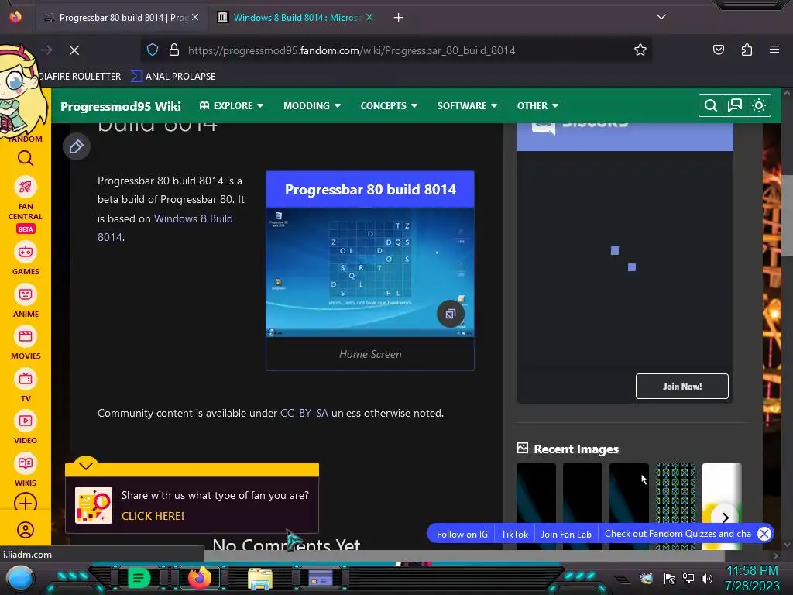Click the user profile icon in sidebar
Viewport: 793px width, 595px height.
point(26,530)
